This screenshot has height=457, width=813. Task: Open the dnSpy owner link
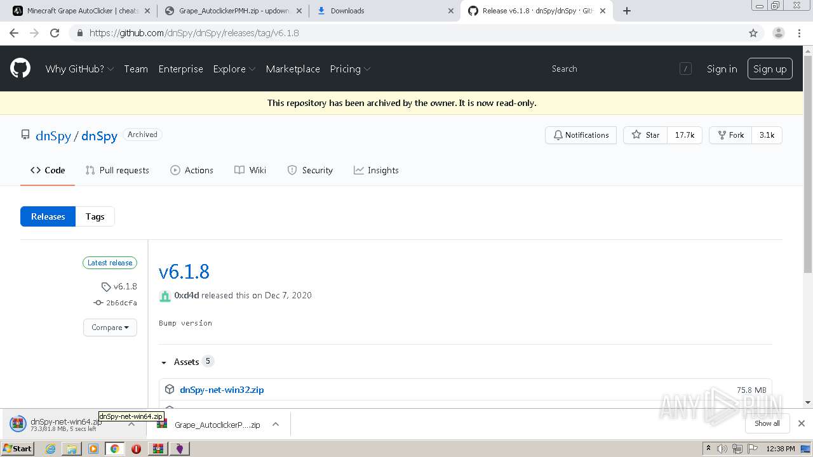53,136
